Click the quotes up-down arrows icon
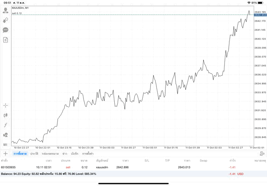 pyautogui.click(x=5, y=20)
